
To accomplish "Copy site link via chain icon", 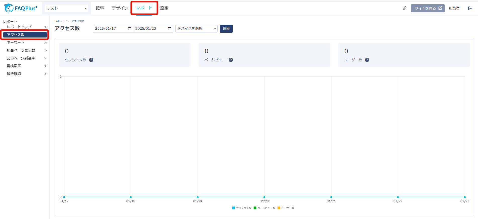I will pos(405,8).
